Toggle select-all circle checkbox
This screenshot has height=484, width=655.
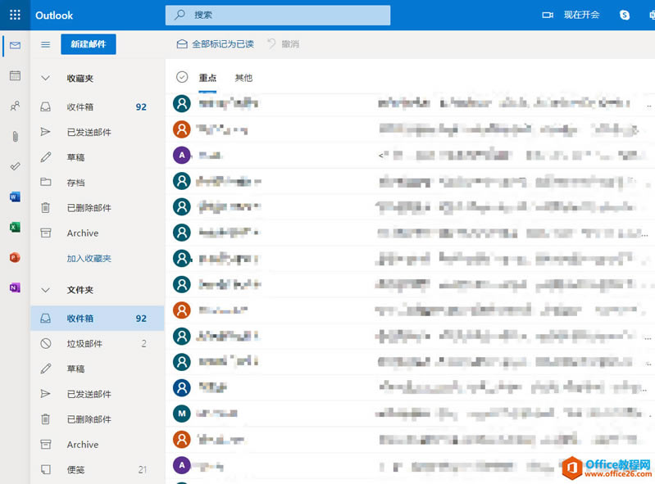[182, 77]
